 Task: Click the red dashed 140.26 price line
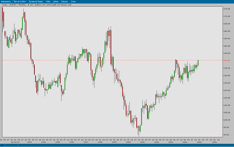coord(112,60)
